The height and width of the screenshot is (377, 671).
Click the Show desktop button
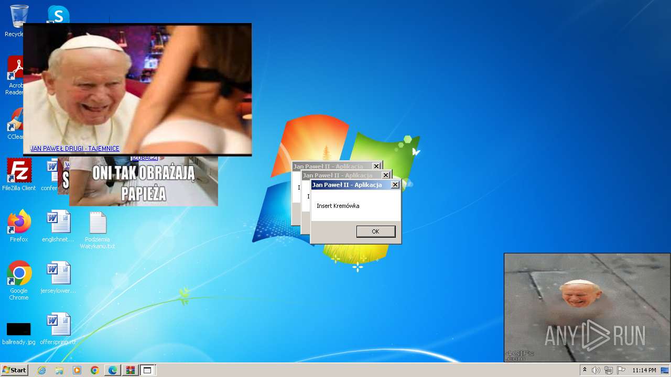[x=666, y=370]
